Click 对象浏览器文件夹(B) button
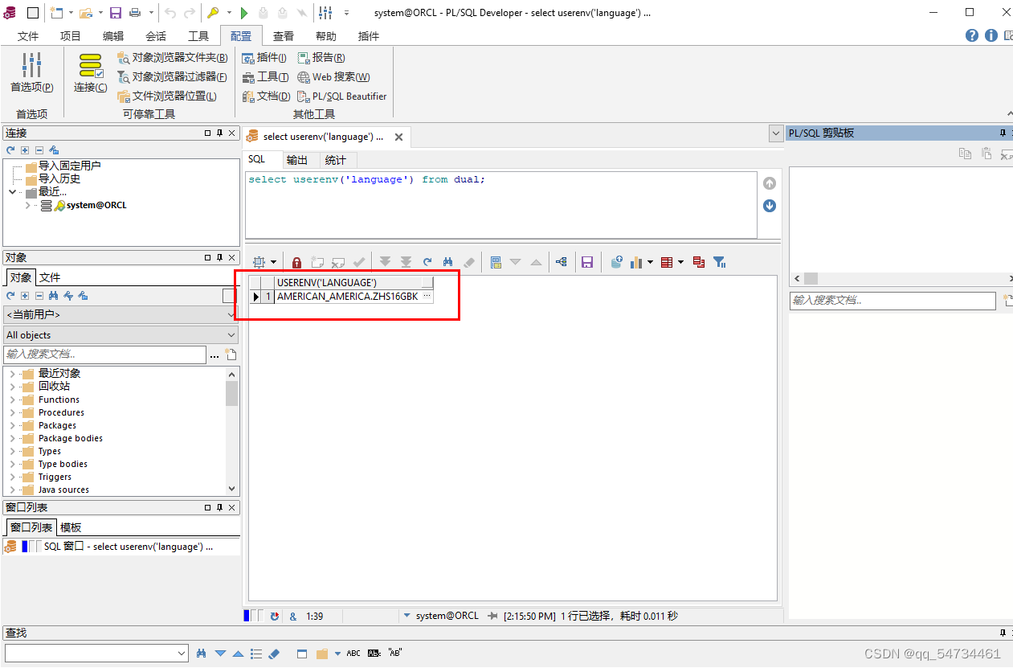1013x668 pixels. click(x=173, y=57)
